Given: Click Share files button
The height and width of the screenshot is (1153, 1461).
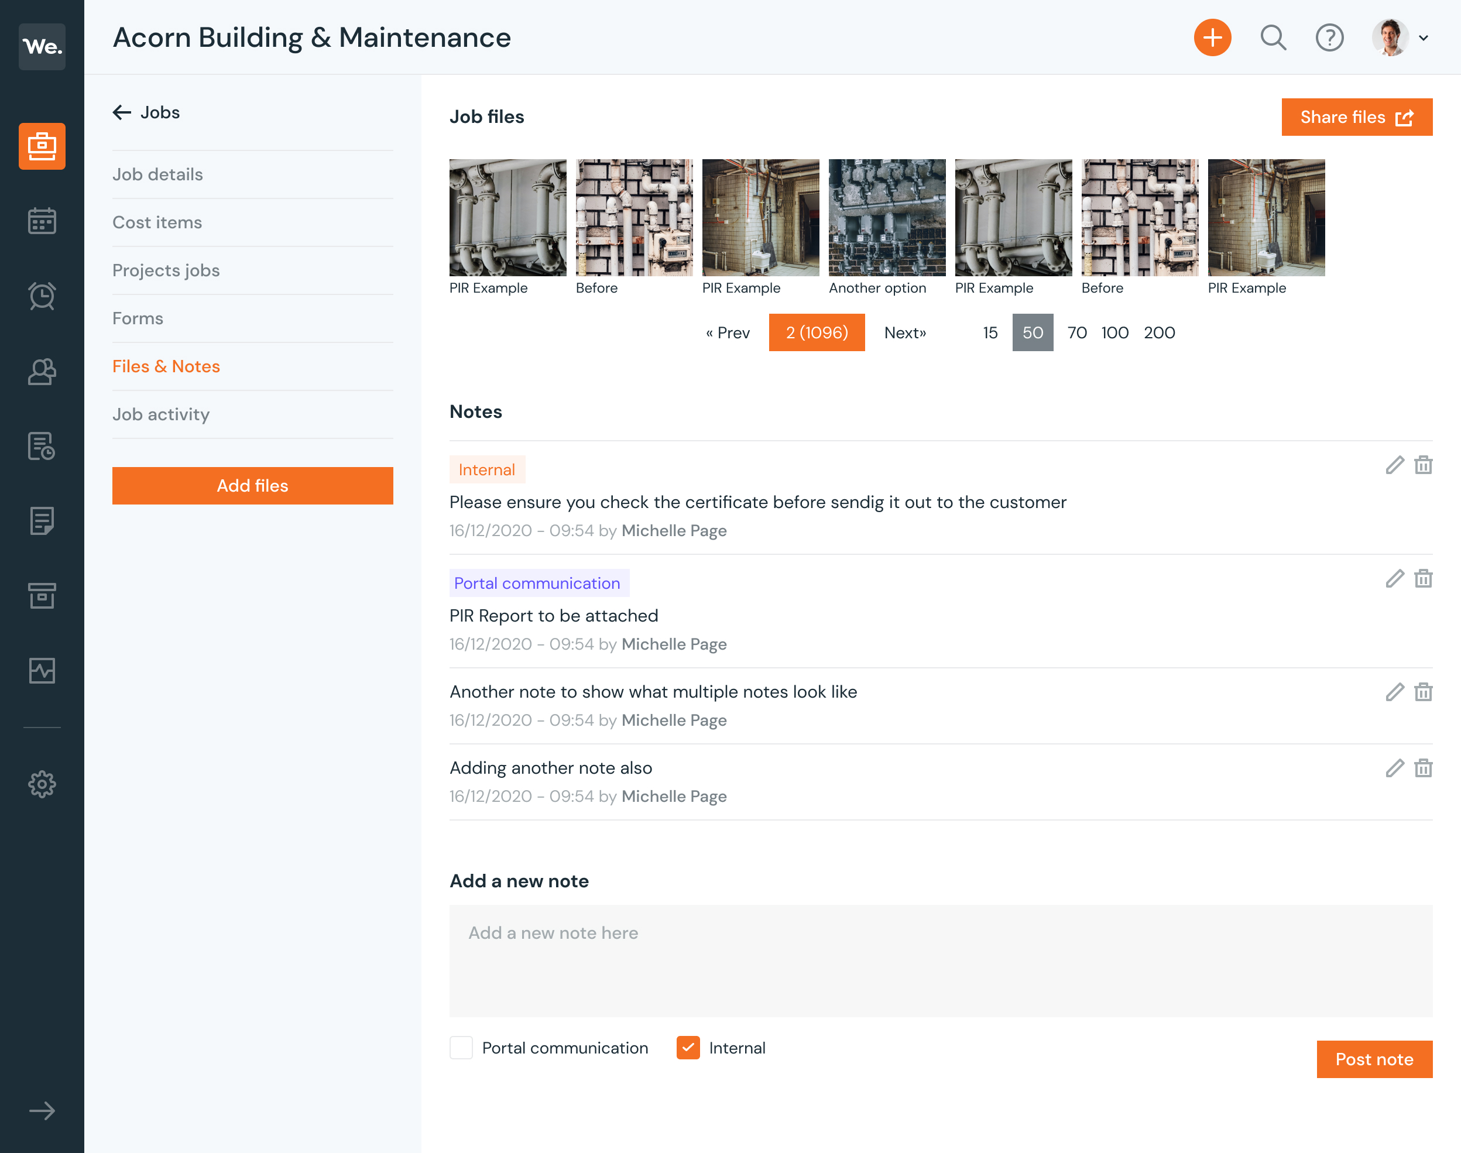Looking at the screenshot, I should [x=1356, y=116].
